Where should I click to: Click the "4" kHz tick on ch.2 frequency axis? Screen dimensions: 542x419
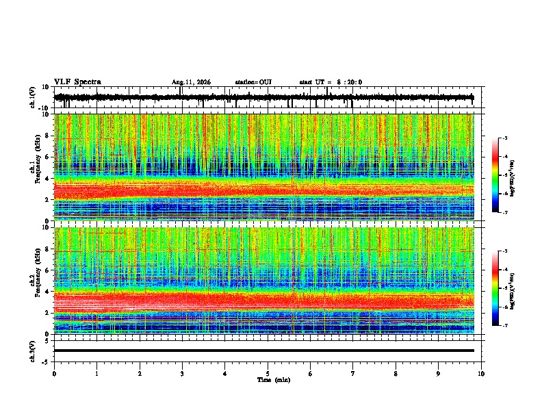(x=47, y=292)
